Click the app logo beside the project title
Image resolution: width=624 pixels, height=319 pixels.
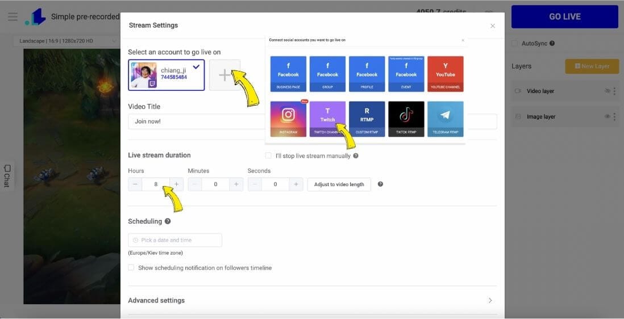tap(35, 17)
